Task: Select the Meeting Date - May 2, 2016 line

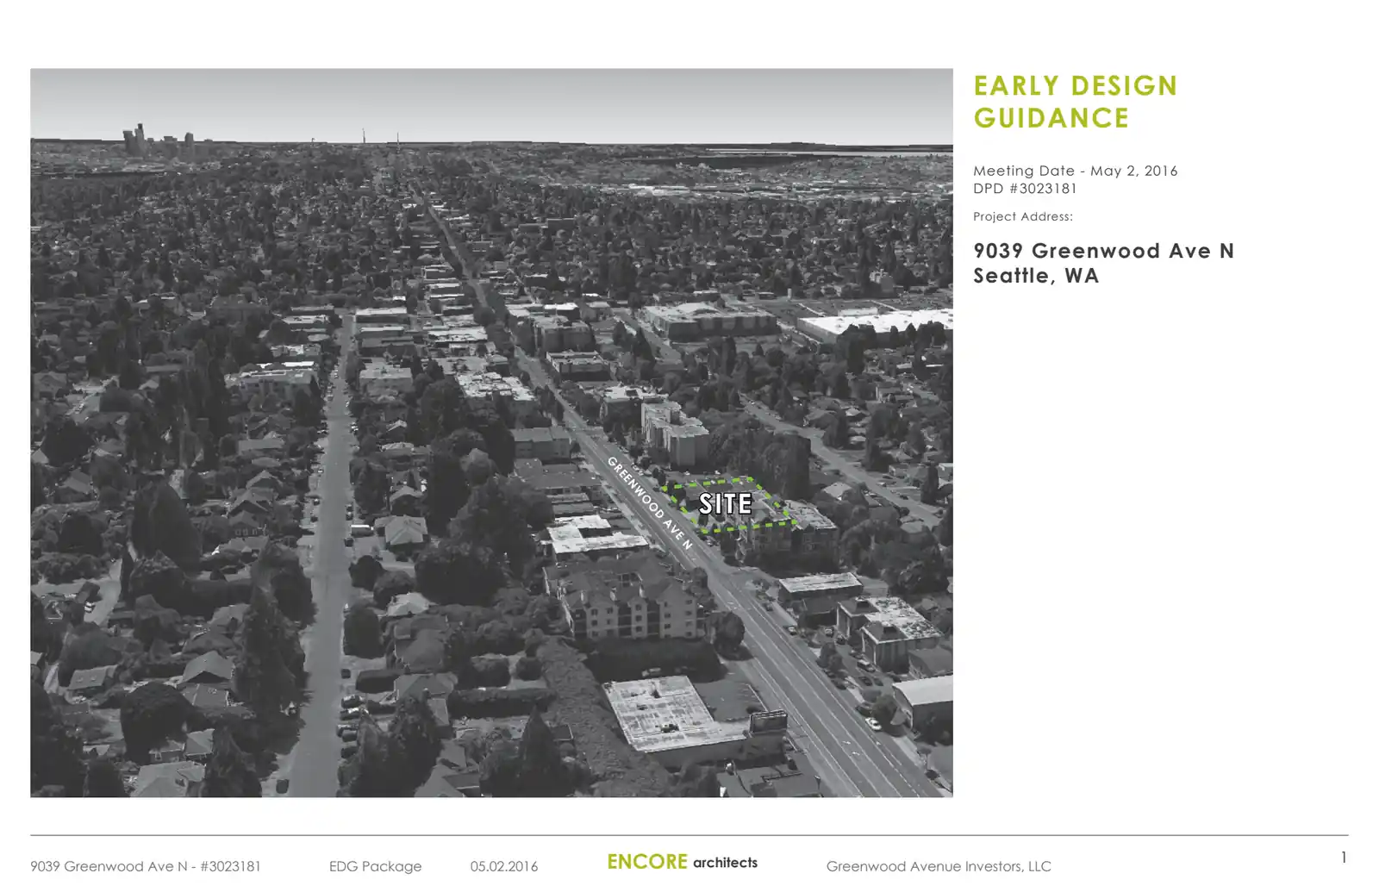Action: point(1075,171)
